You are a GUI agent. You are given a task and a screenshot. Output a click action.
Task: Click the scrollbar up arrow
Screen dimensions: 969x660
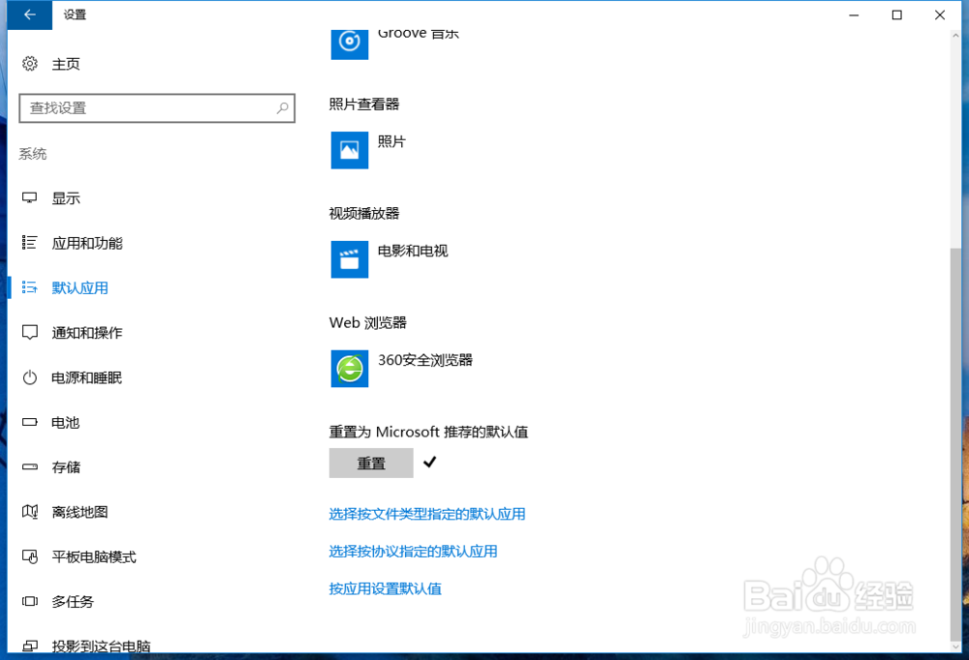click(956, 35)
